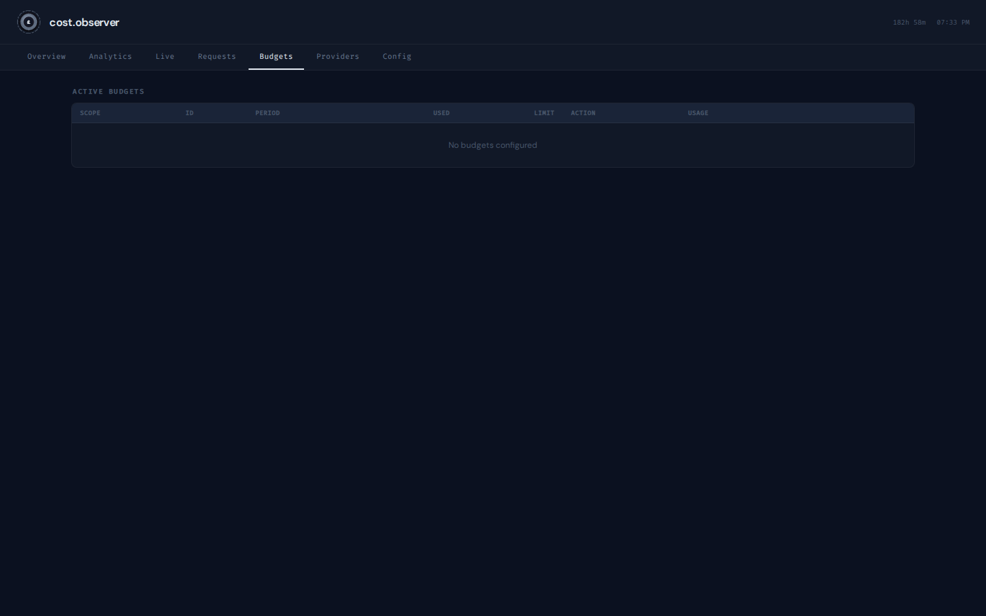This screenshot has height=616, width=986.
Task: Click the ACTIVE BUDGETS section heading
Action: click(x=108, y=92)
